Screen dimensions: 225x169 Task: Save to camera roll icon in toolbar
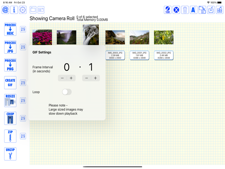[202, 10]
